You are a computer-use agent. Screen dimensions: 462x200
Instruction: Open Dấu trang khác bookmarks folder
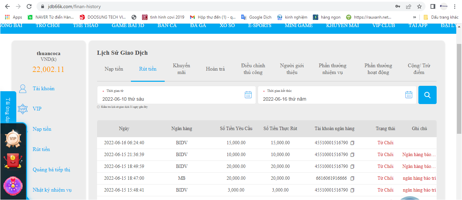coord(441,17)
